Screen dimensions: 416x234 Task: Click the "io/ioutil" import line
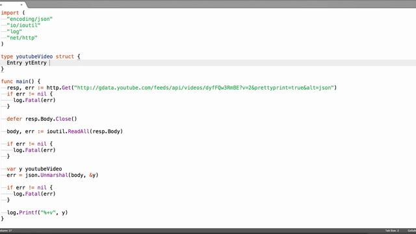pos(23,25)
